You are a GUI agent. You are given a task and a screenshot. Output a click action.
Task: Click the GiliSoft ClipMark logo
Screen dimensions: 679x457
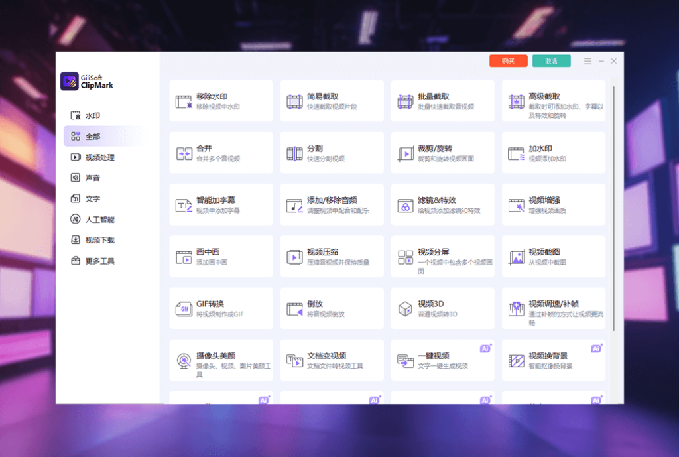(87, 81)
